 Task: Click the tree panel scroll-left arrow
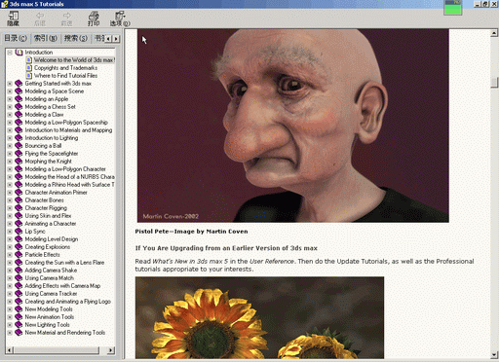coord(10,350)
